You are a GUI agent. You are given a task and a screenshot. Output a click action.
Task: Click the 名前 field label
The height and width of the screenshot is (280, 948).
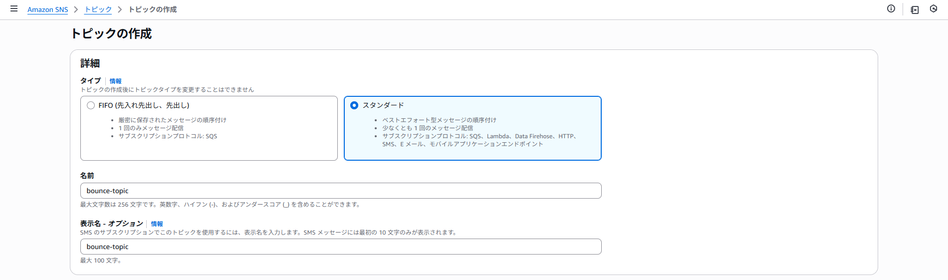87,176
